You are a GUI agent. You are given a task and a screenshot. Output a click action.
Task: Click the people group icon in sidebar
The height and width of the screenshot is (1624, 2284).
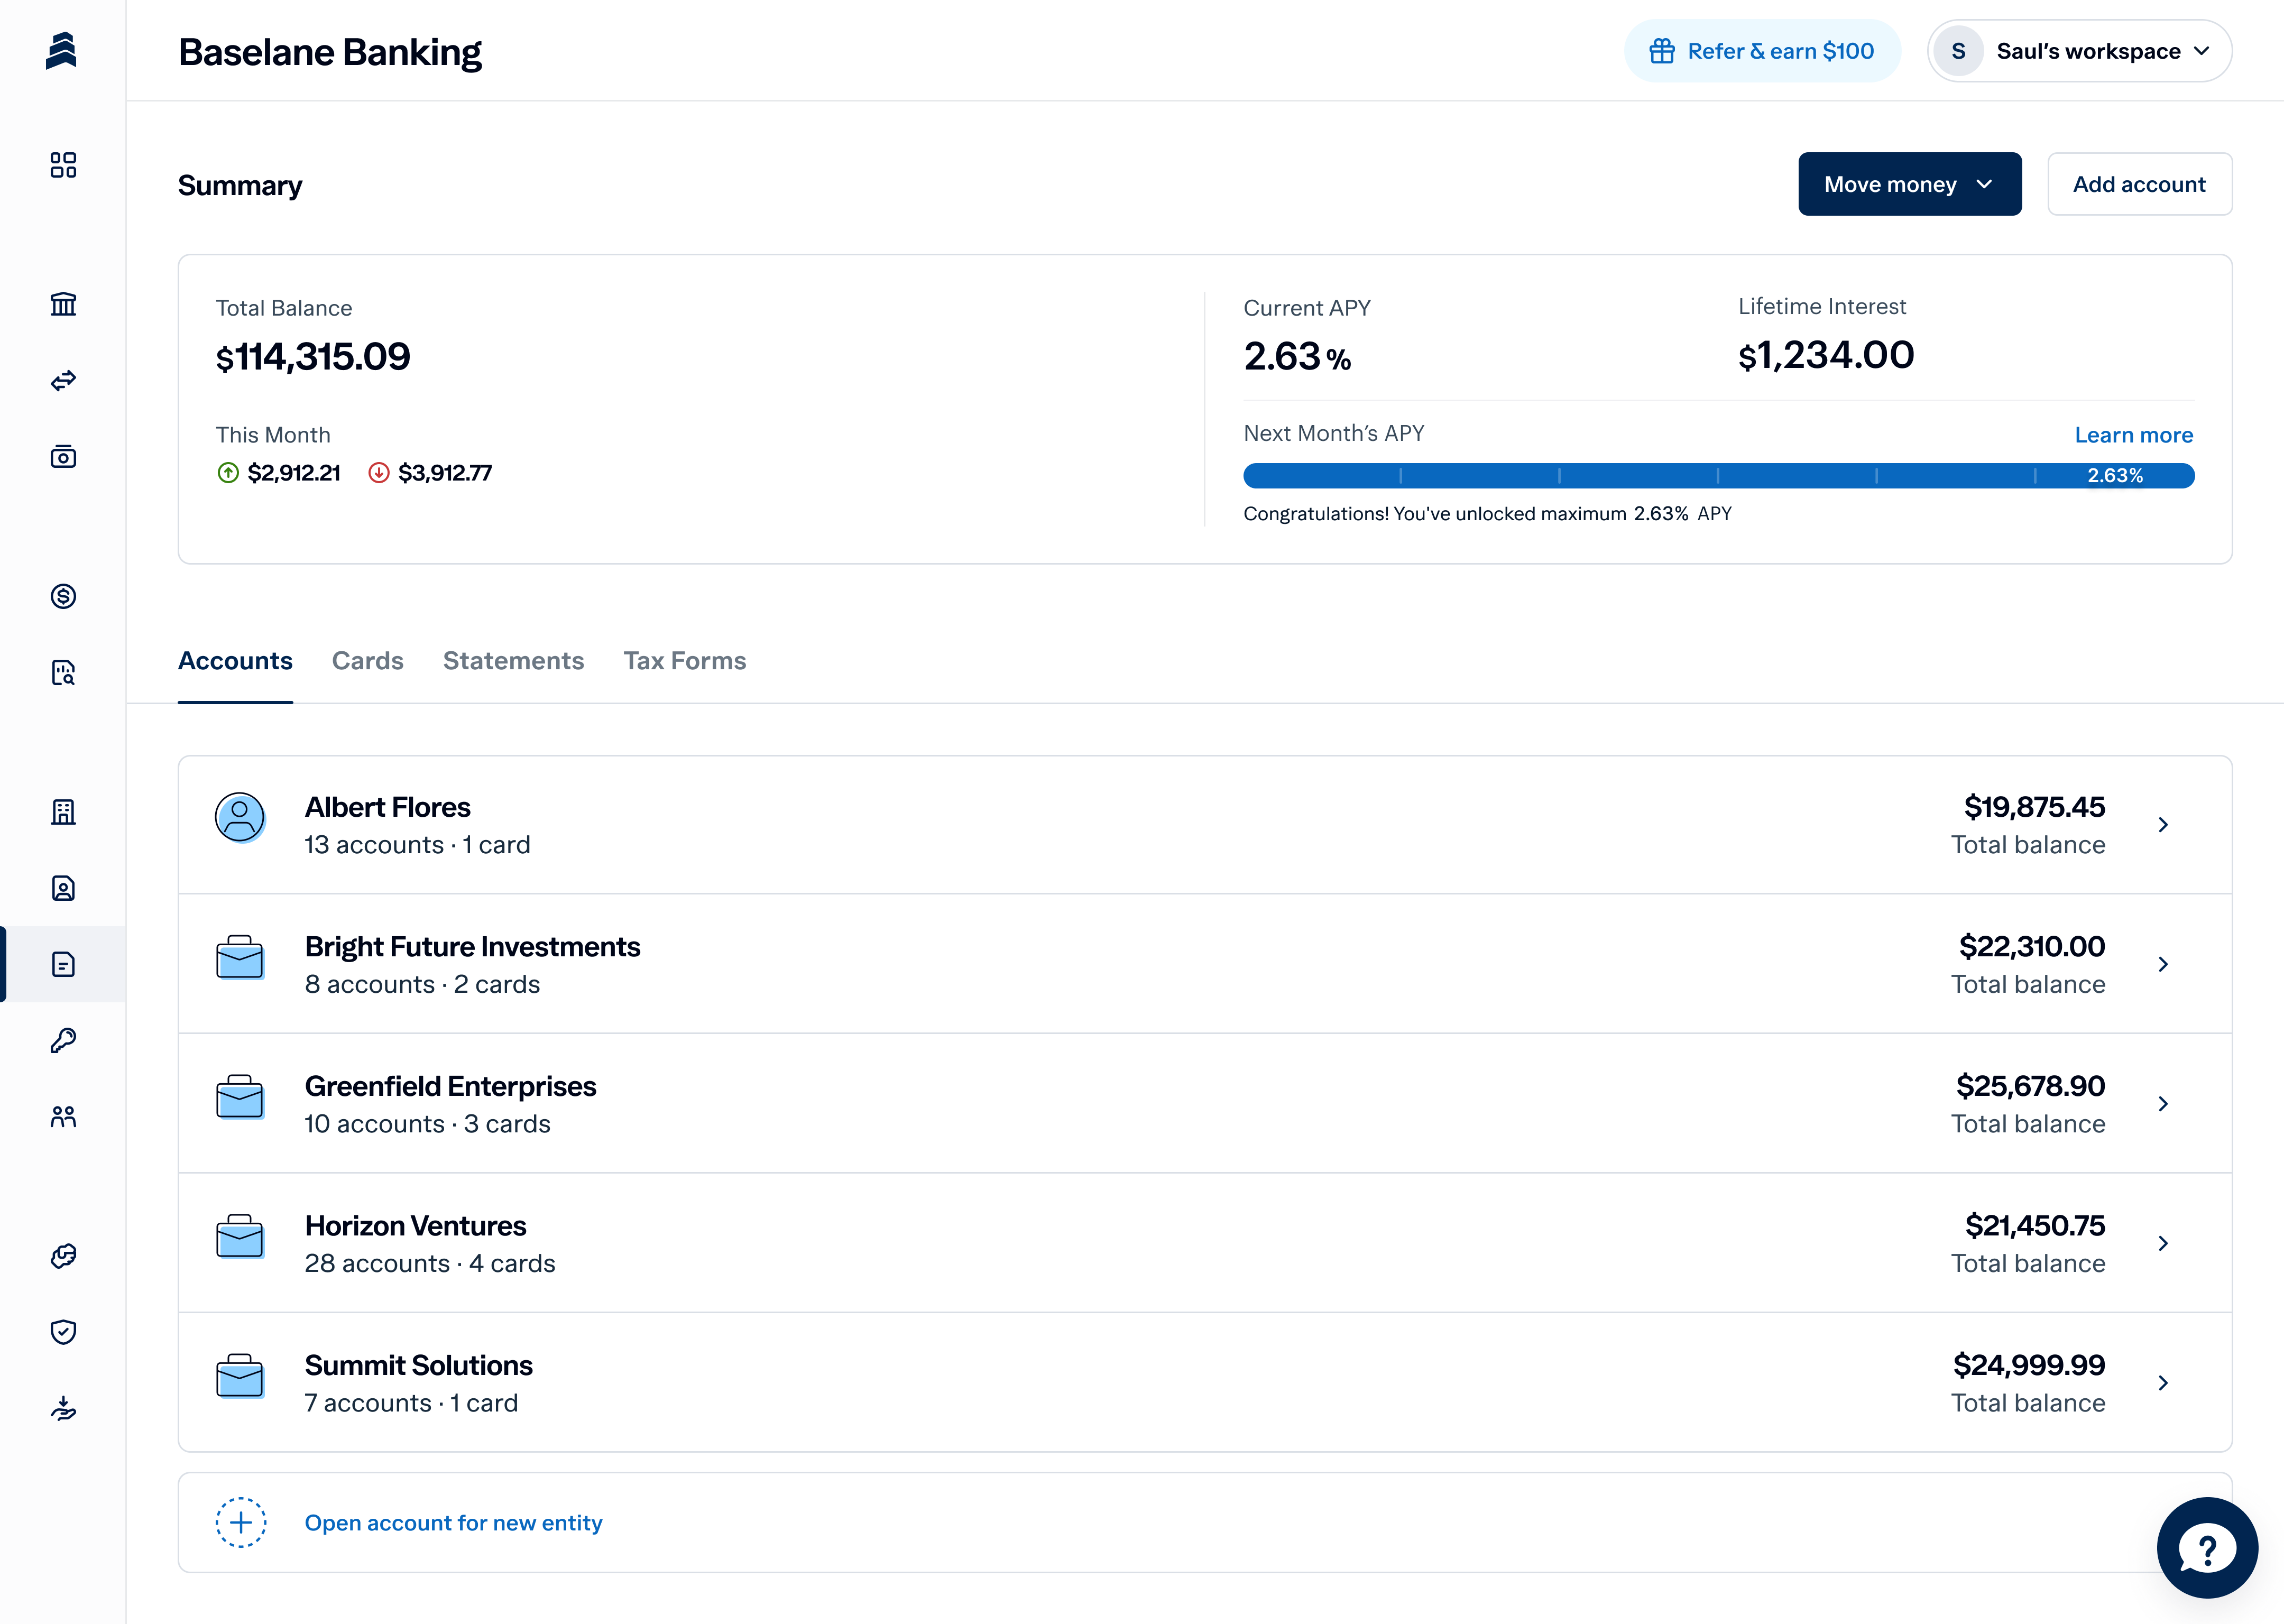[63, 1117]
